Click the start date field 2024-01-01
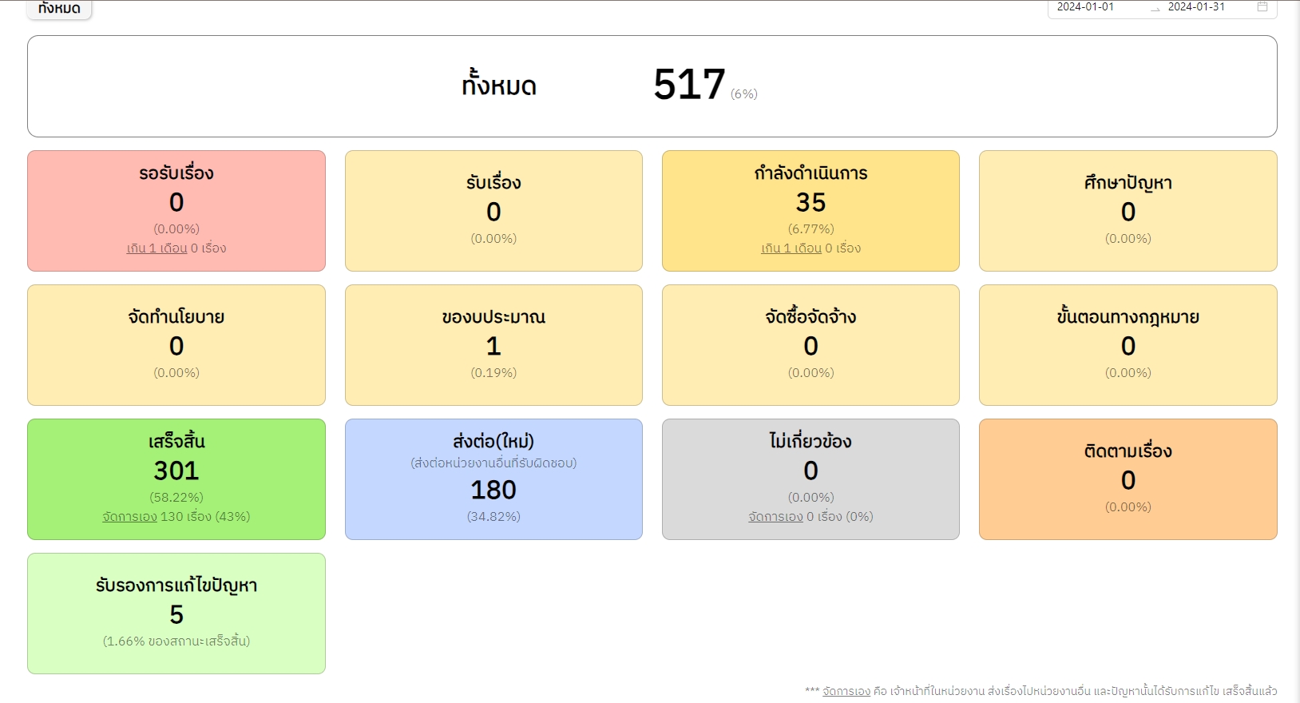The height and width of the screenshot is (703, 1300). (x=1085, y=7)
